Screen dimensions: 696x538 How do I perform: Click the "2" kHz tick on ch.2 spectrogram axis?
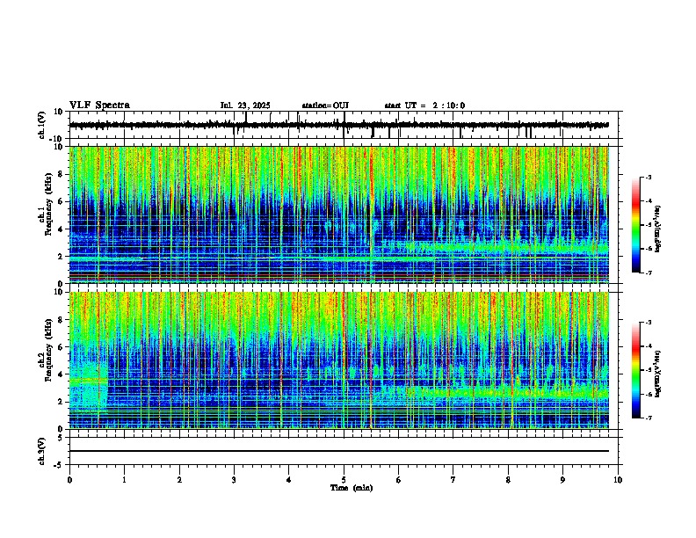(62, 402)
